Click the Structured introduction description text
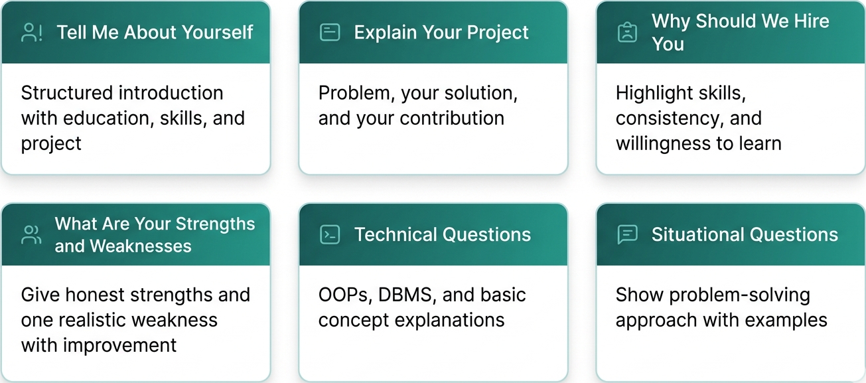The height and width of the screenshot is (383, 866). [x=133, y=118]
